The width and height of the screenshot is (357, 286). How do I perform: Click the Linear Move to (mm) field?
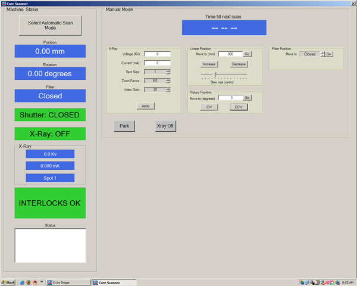(x=230, y=54)
